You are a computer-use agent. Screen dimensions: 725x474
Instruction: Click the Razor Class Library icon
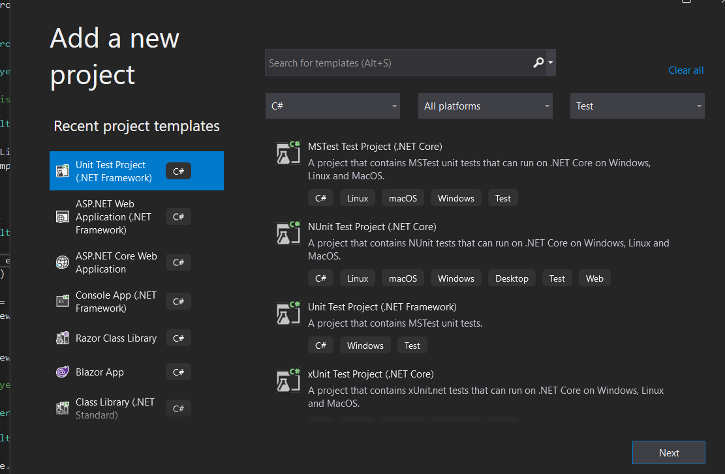click(63, 338)
